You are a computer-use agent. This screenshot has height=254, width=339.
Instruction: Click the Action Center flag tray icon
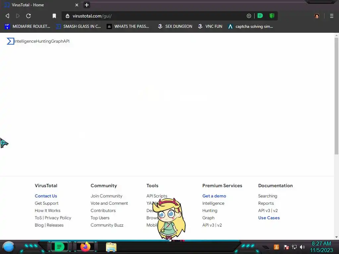tap(286, 247)
